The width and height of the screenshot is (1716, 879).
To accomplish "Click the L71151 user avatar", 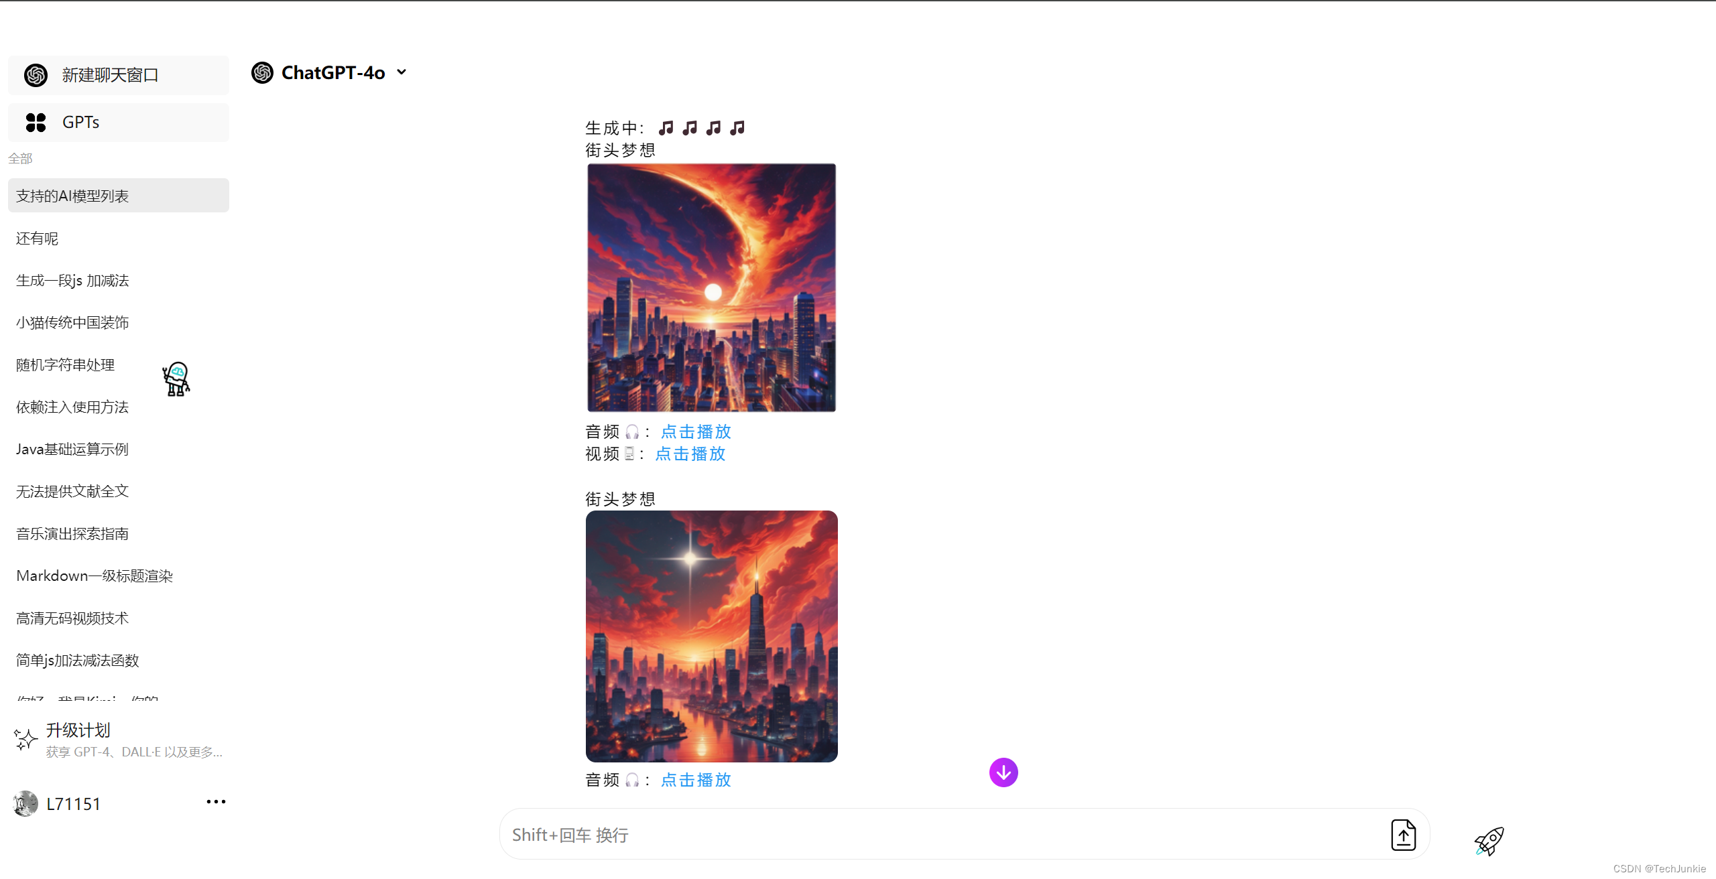I will point(25,803).
